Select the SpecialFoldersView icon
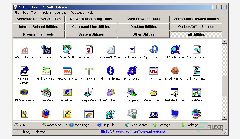240x139 pixels. click(x=67, y=92)
